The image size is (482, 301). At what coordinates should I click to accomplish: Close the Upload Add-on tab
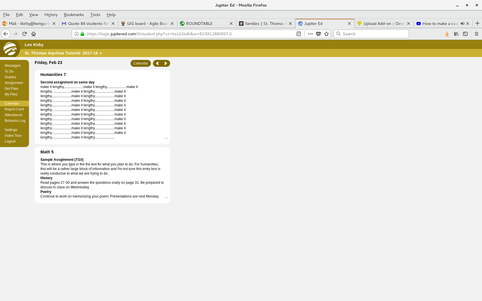pyautogui.click(x=409, y=24)
